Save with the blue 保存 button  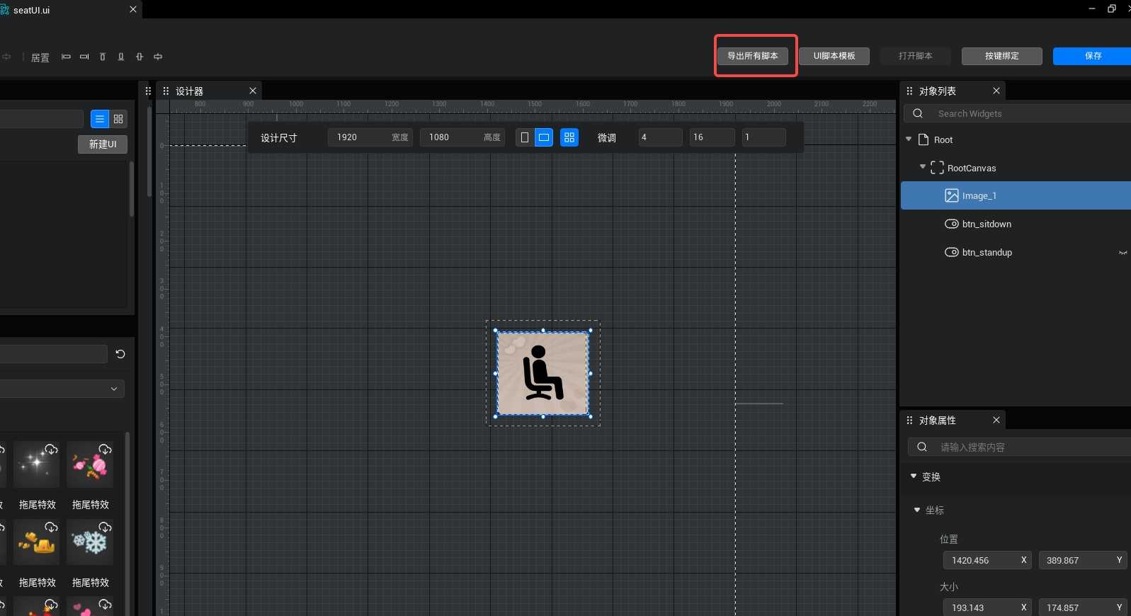pyautogui.click(x=1093, y=56)
